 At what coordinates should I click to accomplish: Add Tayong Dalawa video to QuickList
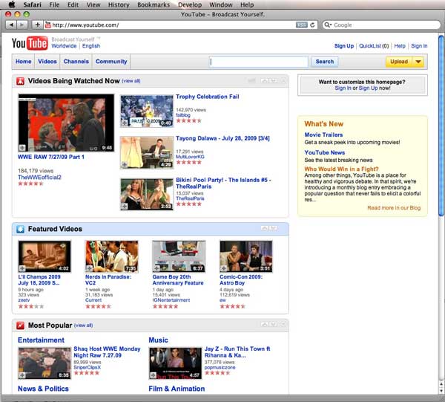pos(125,165)
